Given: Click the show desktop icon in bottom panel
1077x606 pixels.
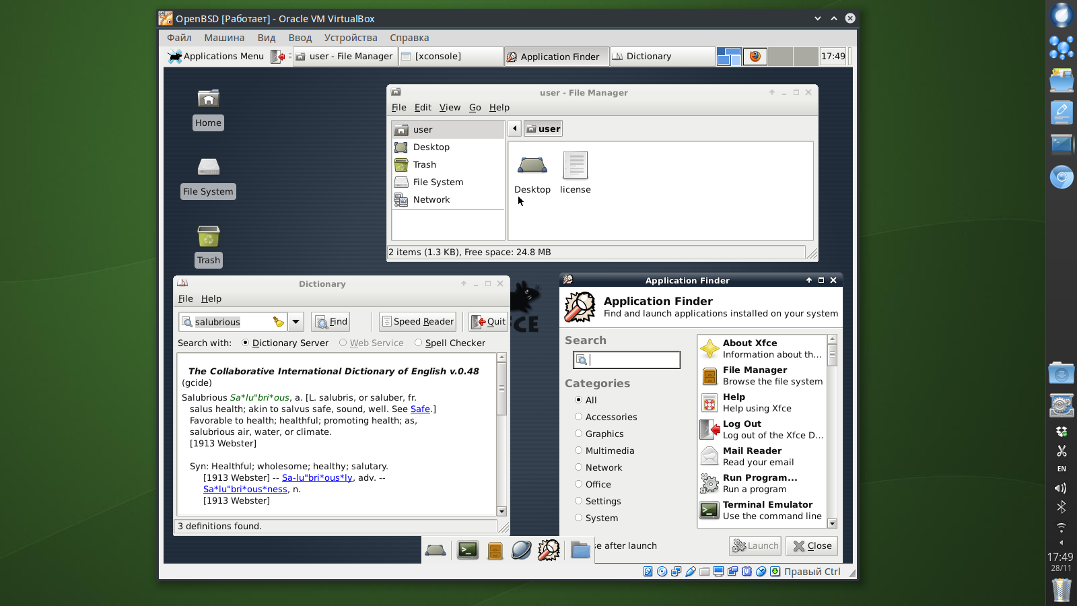Looking at the screenshot, I should tap(436, 550).
